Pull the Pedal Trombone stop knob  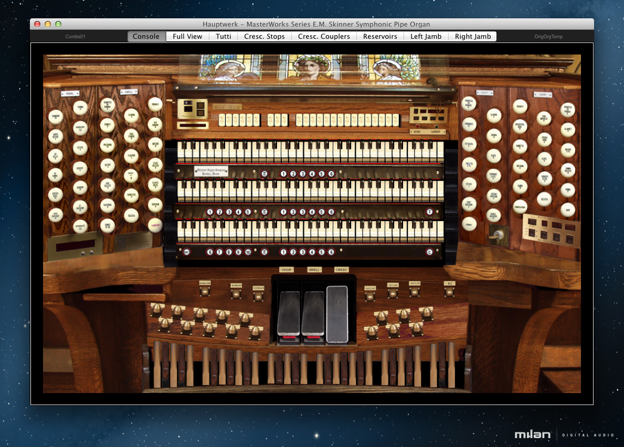pos(56,117)
